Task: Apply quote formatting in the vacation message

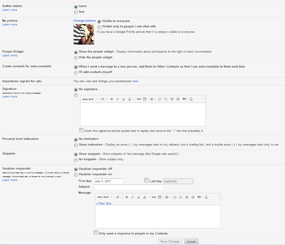Action: pyautogui.click(x=199, y=197)
